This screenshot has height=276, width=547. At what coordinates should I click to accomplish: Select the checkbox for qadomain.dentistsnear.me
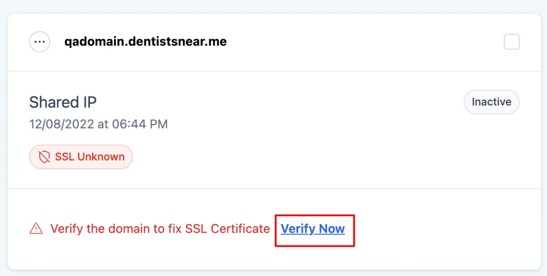click(x=511, y=42)
